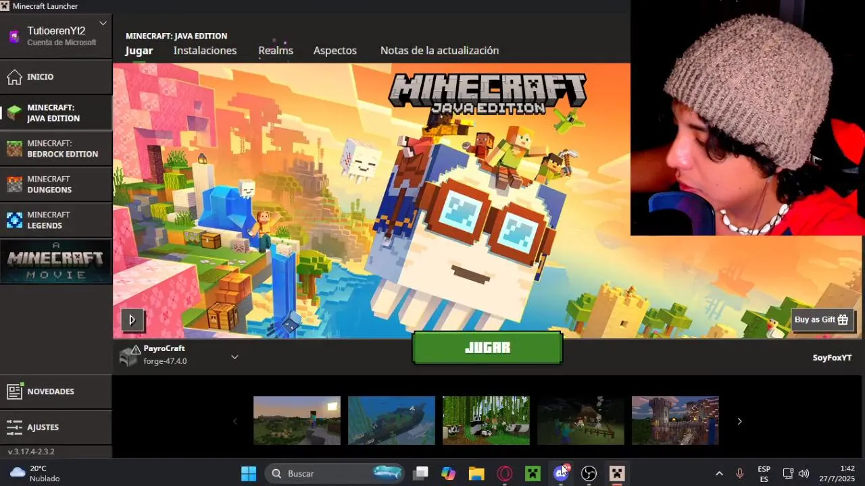865x486 pixels.
Task: Expand PayroCraft installation selector chevron
Action: click(x=234, y=356)
